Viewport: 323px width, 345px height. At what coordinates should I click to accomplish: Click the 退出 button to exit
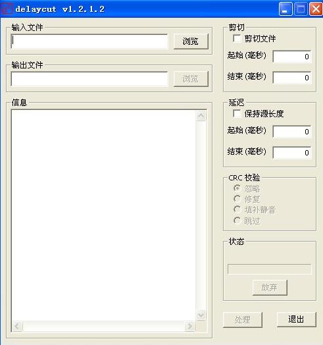click(297, 319)
